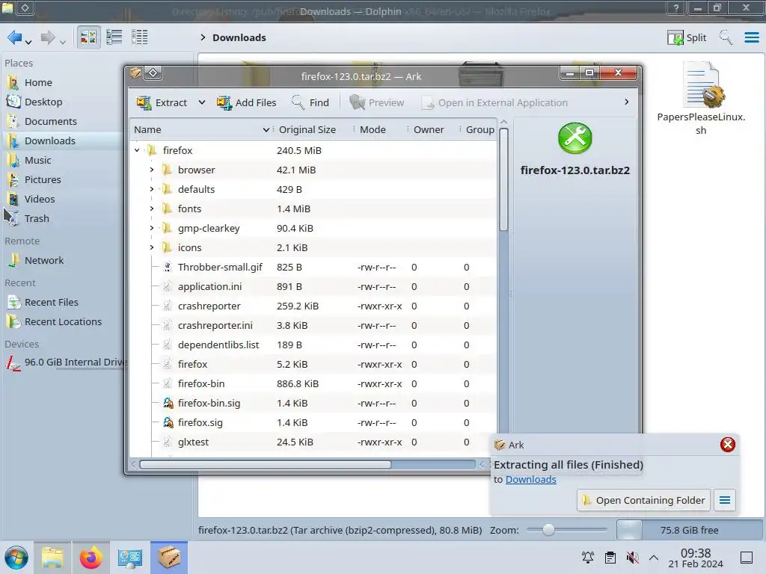Expand the icons folder
This screenshot has width=766, height=574.
click(151, 247)
